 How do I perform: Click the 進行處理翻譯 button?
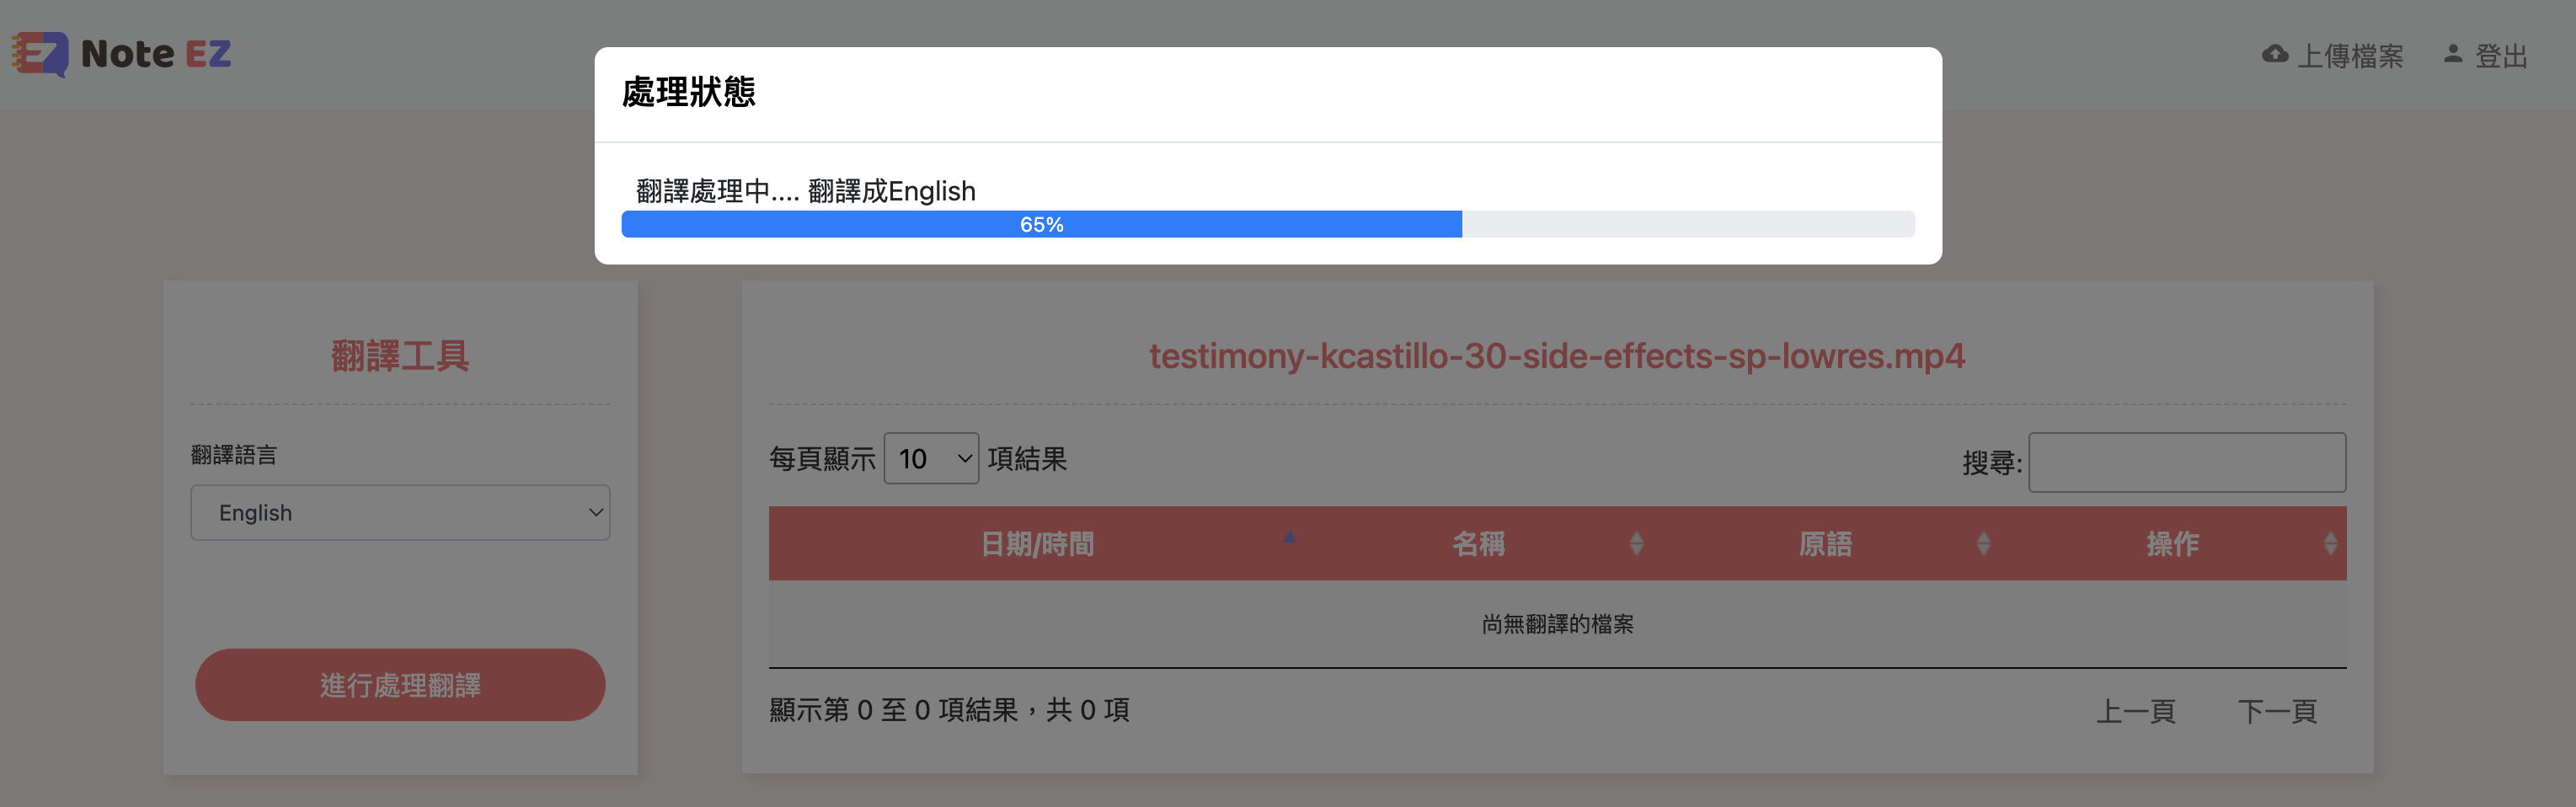[400, 685]
